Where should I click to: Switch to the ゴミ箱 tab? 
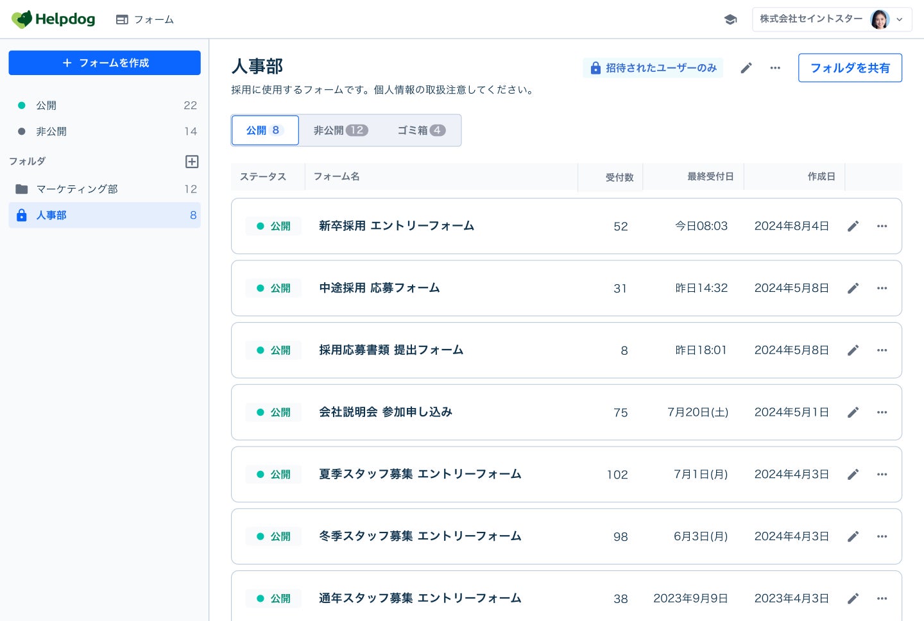click(420, 130)
